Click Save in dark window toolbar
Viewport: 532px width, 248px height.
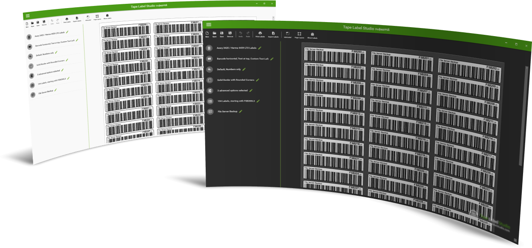click(x=222, y=34)
